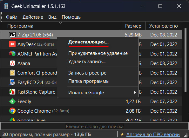Viewport: 189px width, 138px height.
Task: Select the Google Chrome row name
Action: (34, 111)
